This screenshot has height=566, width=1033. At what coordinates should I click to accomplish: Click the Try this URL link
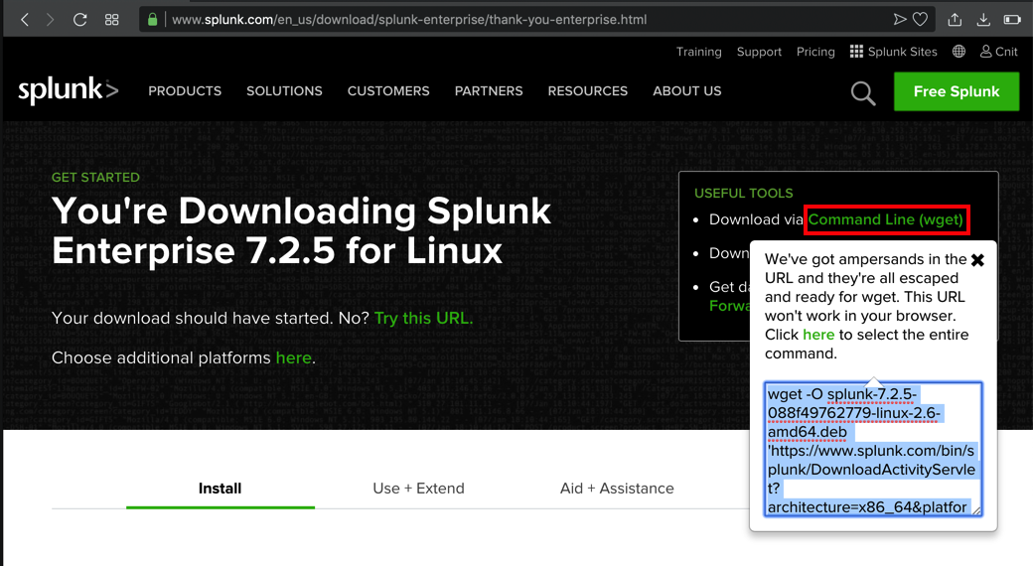click(423, 319)
